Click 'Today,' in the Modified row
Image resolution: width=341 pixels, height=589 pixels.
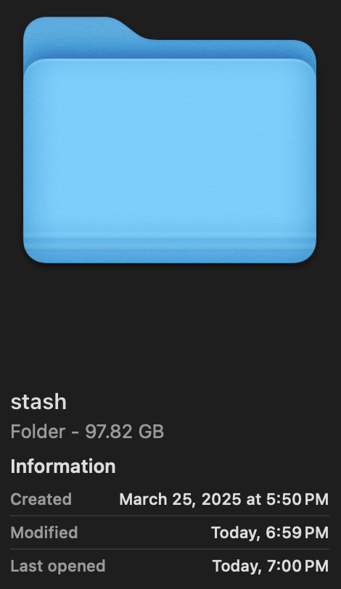[x=236, y=533]
